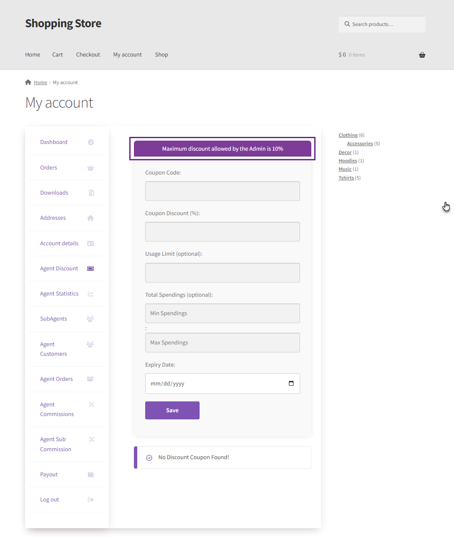Image resolution: width=454 pixels, height=537 pixels.
Task: Click the Addresses house icon
Action: (x=90, y=218)
